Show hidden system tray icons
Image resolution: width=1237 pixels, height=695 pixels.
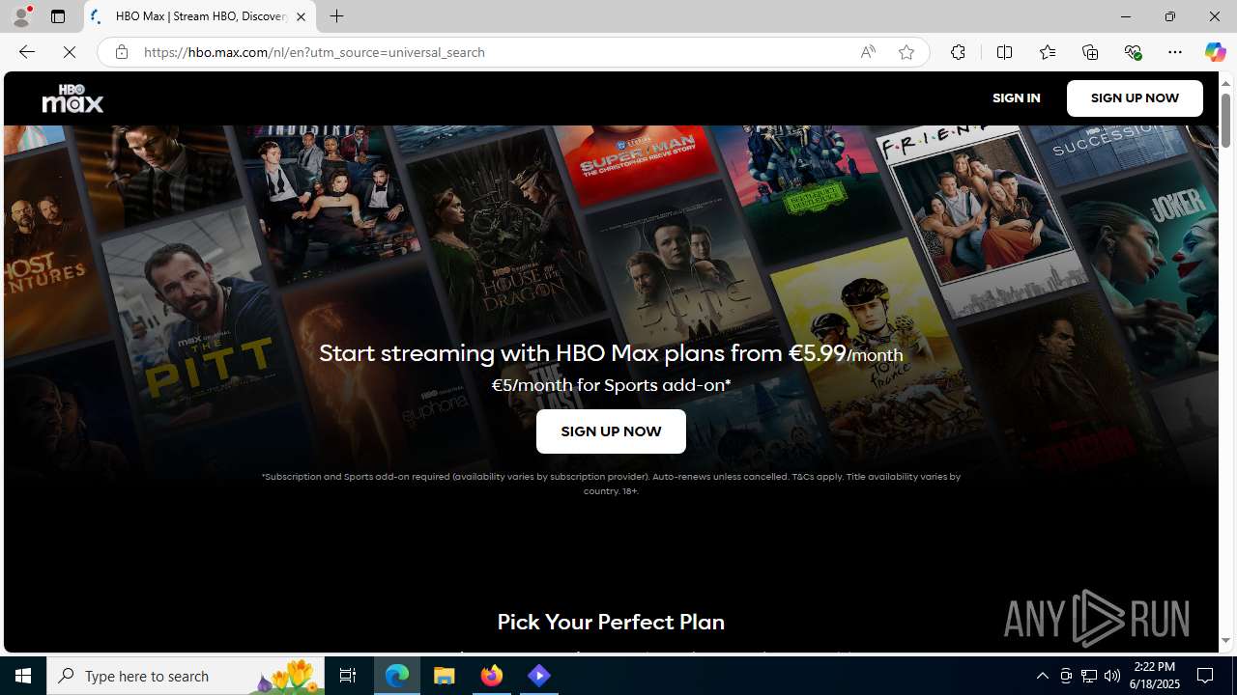[x=1042, y=676]
